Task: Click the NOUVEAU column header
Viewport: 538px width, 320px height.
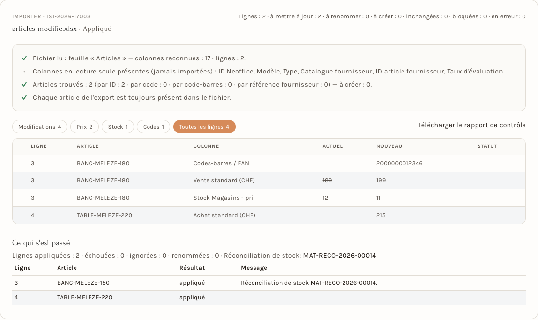Action: pyautogui.click(x=389, y=146)
